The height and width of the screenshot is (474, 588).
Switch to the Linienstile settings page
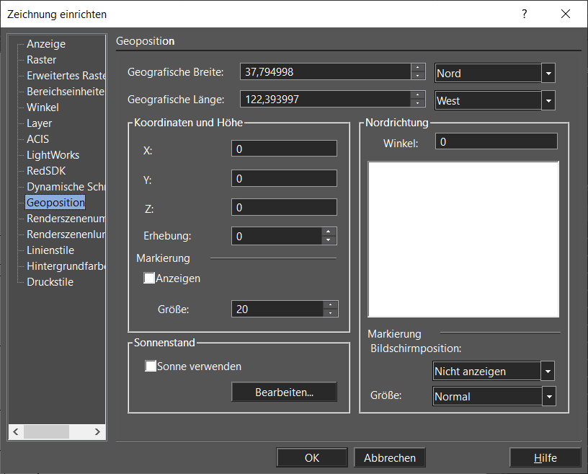click(50, 250)
